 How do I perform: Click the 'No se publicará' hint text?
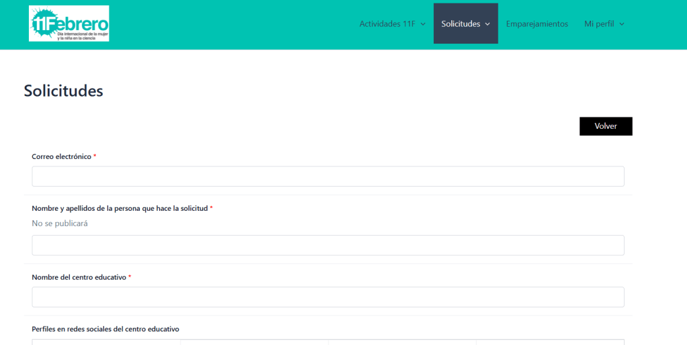pos(60,224)
